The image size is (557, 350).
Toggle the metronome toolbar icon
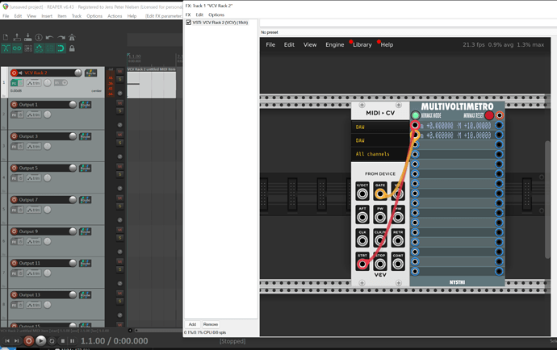click(x=72, y=37)
